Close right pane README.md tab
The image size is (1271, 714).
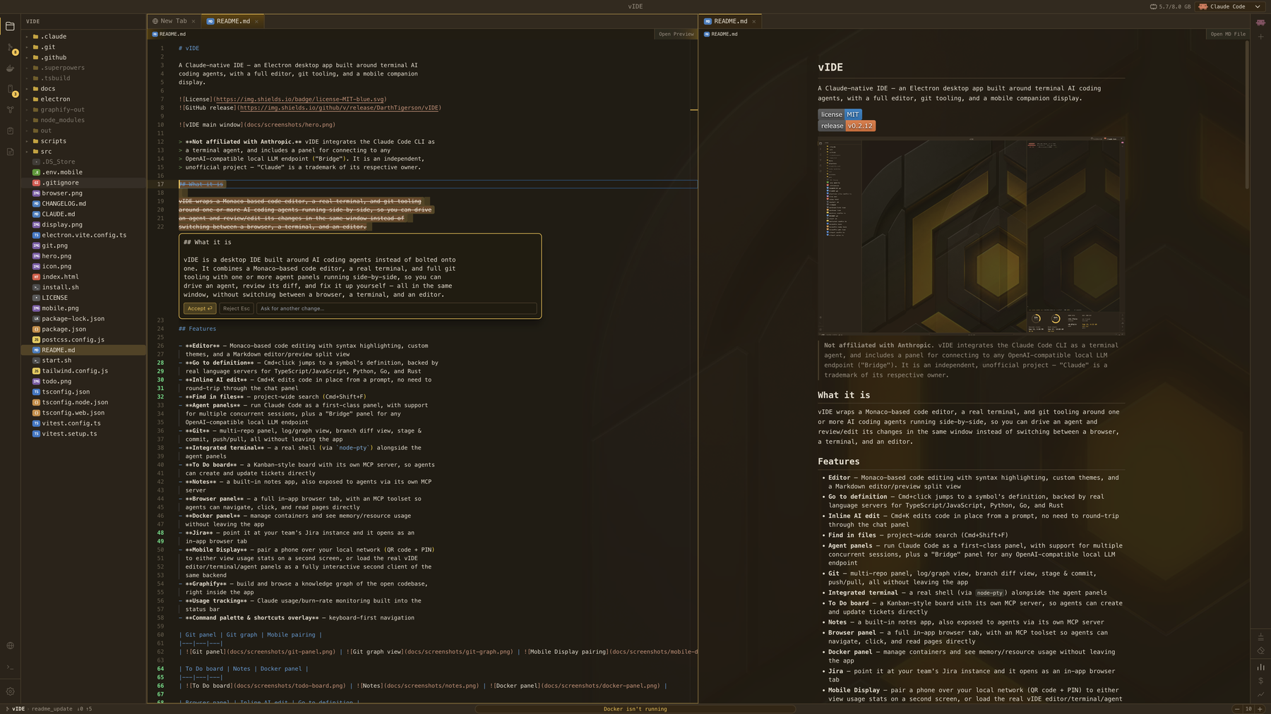(x=753, y=21)
